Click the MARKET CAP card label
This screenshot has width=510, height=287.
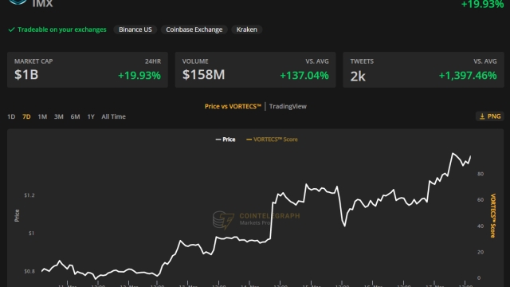coord(33,61)
